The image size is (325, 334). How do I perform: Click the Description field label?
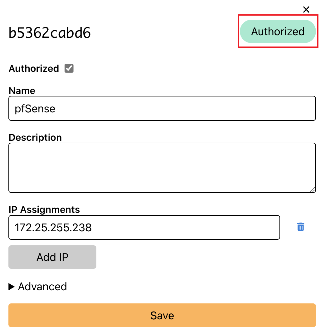[x=35, y=138]
